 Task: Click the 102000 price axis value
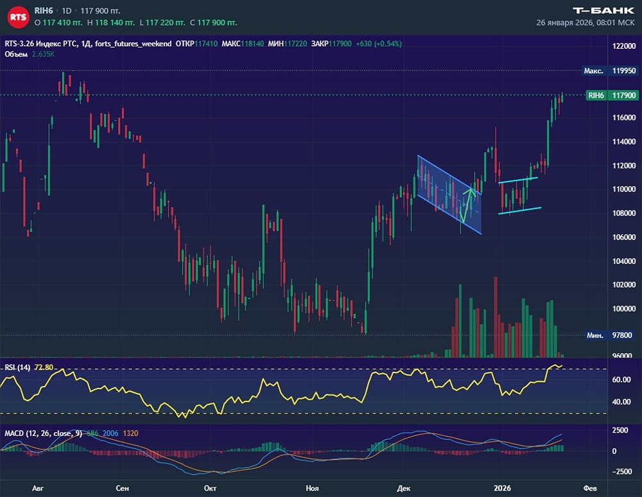624,284
